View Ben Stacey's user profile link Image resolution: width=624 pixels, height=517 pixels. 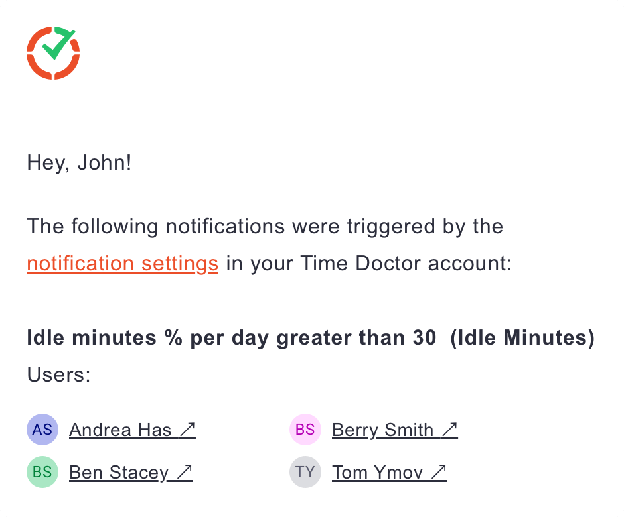(119, 473)
